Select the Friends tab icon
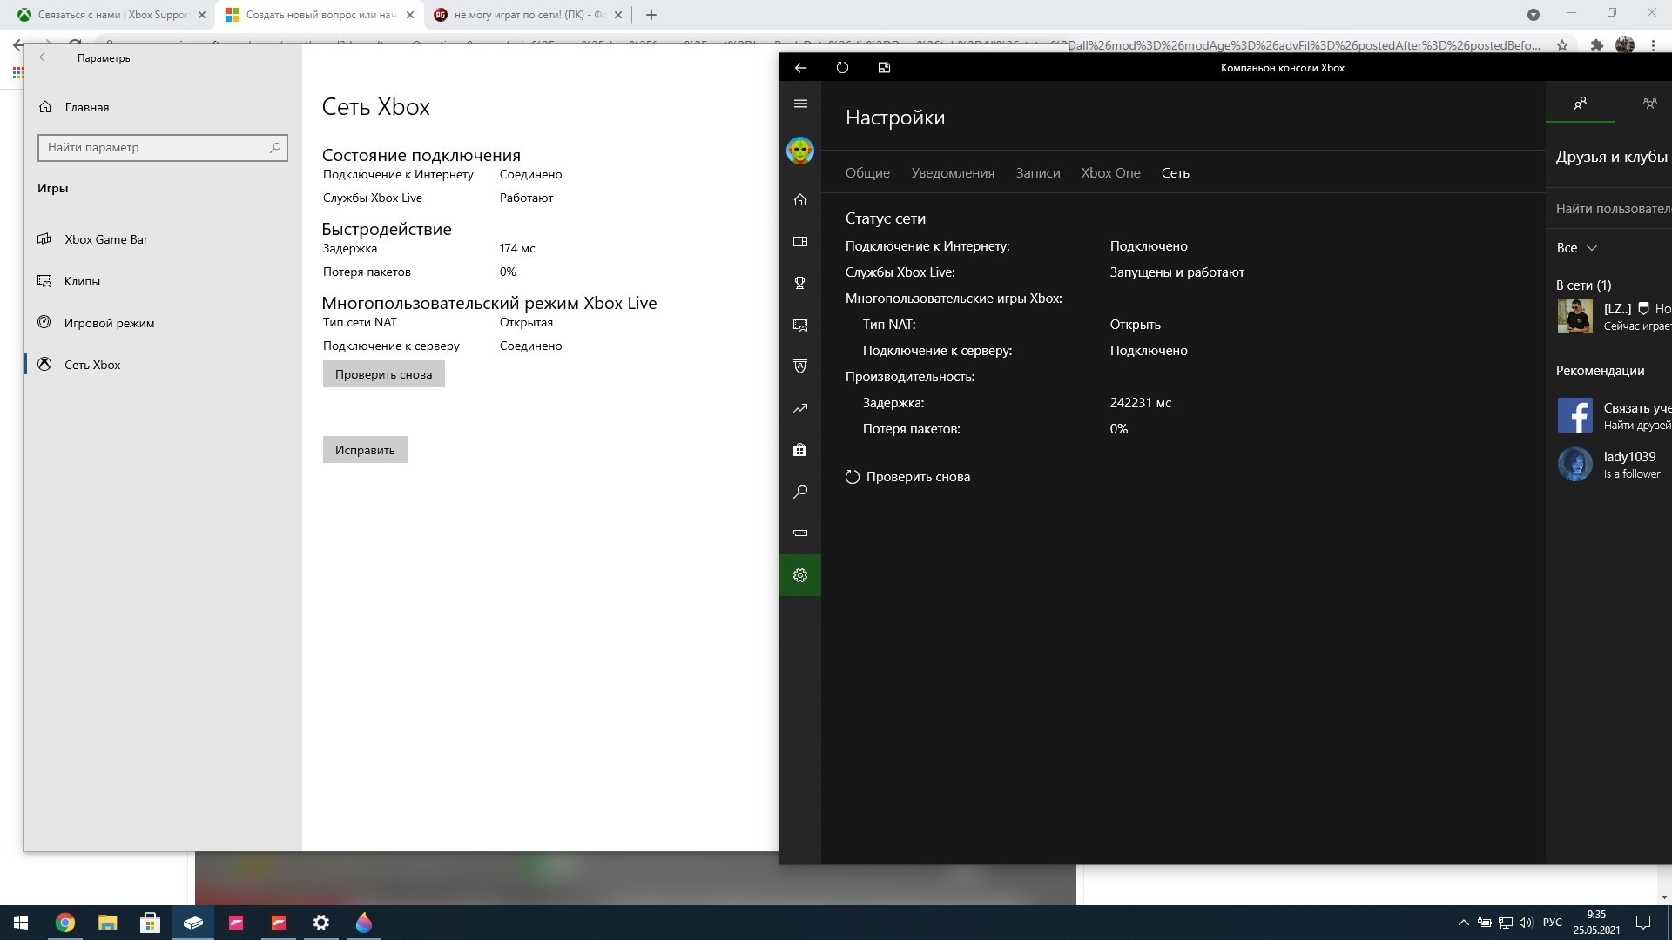This screenshot has height=940, width=1672. [1581, 104]
